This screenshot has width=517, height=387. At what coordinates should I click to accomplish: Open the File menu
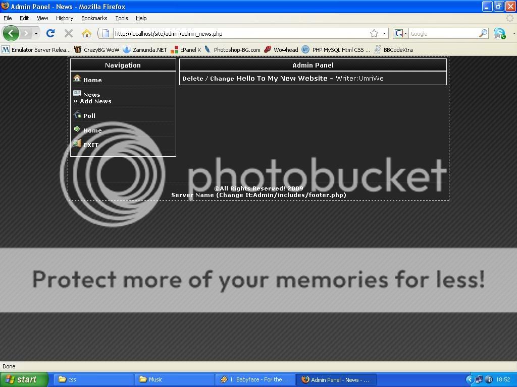click(x=8, y=18)
